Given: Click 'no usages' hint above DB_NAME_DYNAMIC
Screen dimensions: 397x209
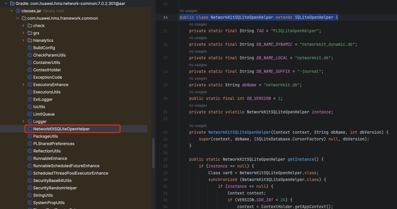Looking at the screenshot, I should coord(198,38).
